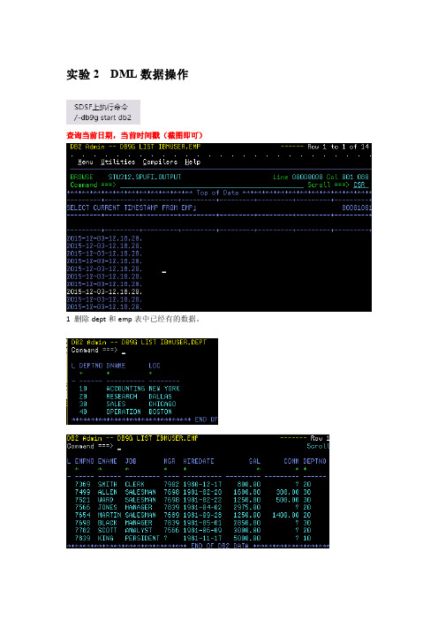
Task: Open the Help menu
Action: 193,162
